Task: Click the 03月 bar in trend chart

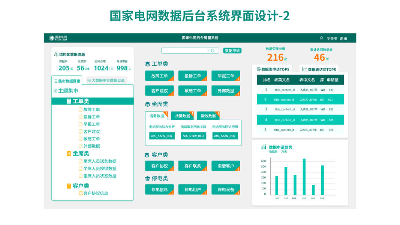Action: click(322, 180)
